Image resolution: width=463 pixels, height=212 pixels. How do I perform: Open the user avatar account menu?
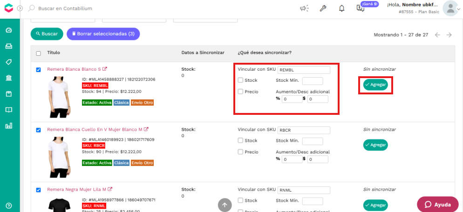pyautogui.click(x=450, y=8)
